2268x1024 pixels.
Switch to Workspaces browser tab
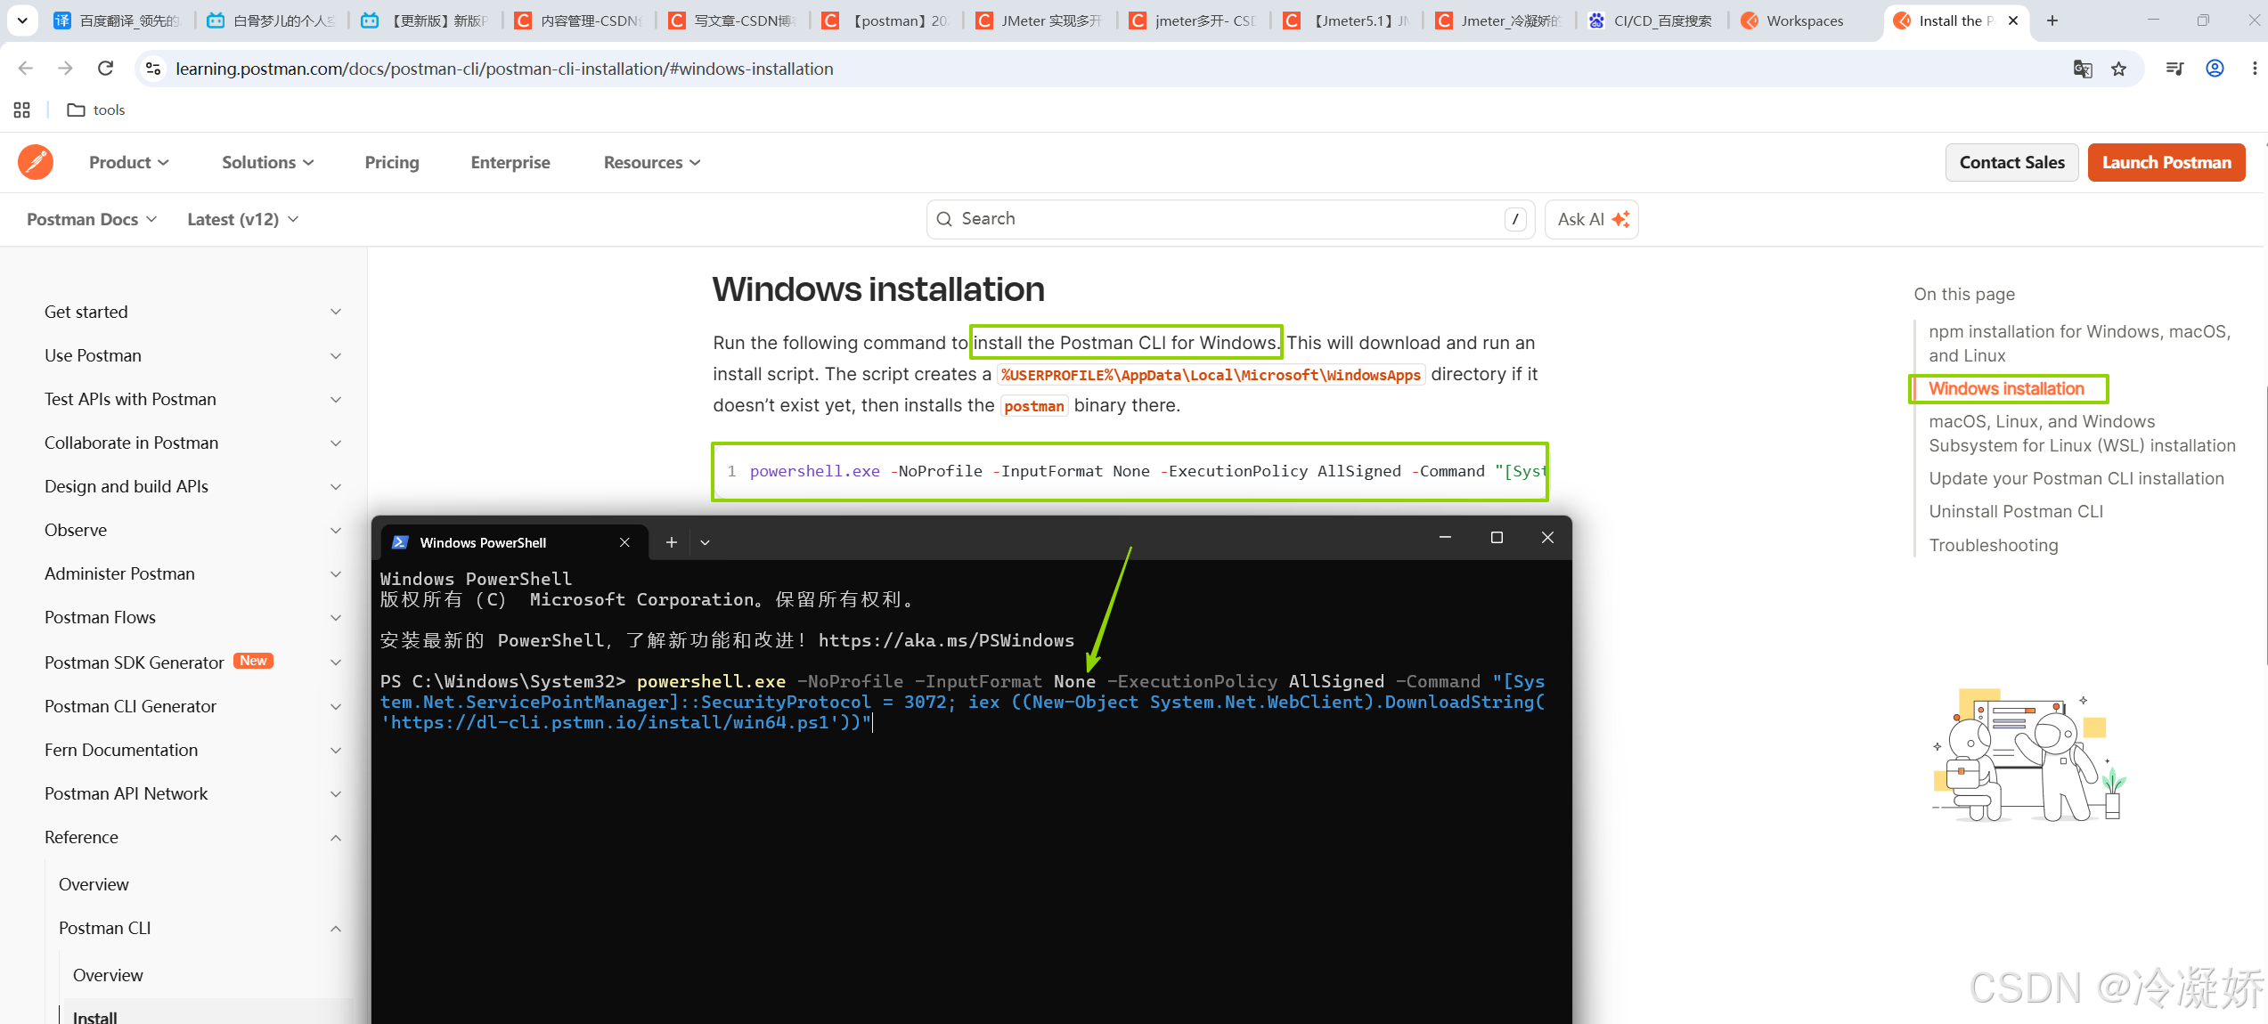pyautogui.click(x=1805, y=20)
